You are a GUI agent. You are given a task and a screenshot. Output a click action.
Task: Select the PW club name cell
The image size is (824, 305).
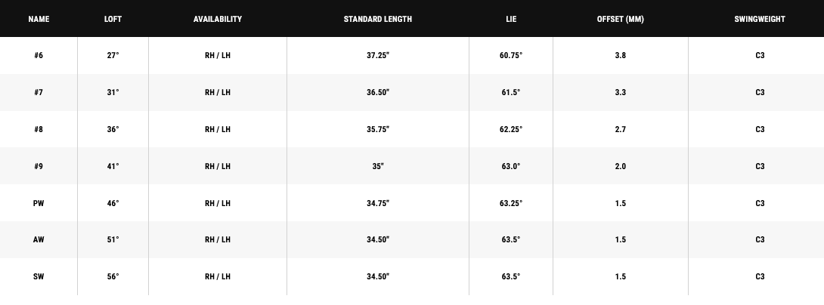pyautogui.click(x=39, y=203)
